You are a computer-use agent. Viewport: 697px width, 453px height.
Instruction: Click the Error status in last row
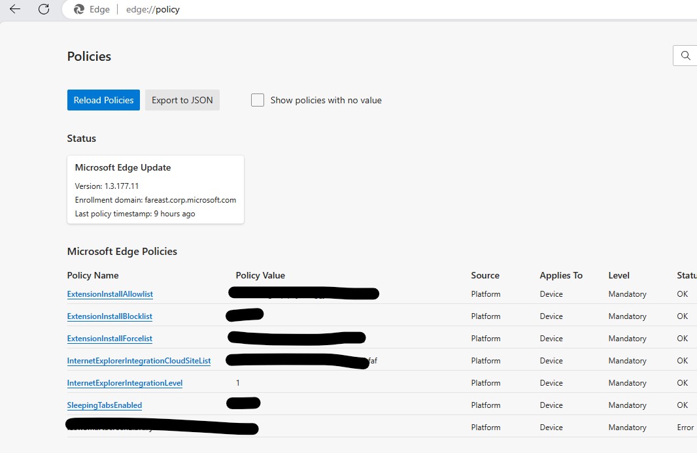coord(685,428)
